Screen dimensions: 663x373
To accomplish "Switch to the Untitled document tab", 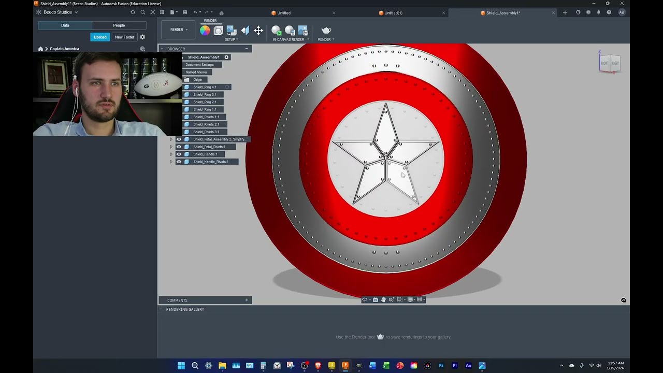I will click(284, 13).
